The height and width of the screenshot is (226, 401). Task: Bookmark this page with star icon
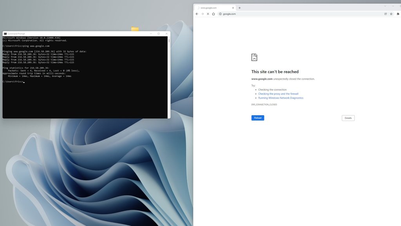pyautogui.click(x=391, y=14)
